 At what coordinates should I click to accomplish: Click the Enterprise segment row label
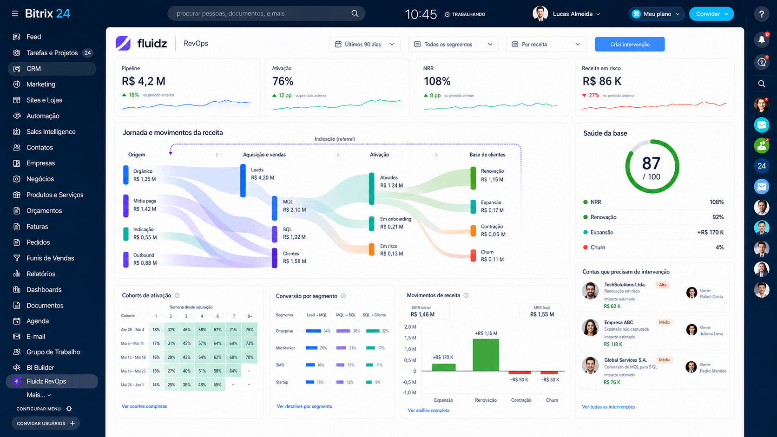click(x=284, y=331)
